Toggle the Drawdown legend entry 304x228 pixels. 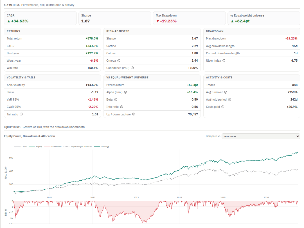53,146
